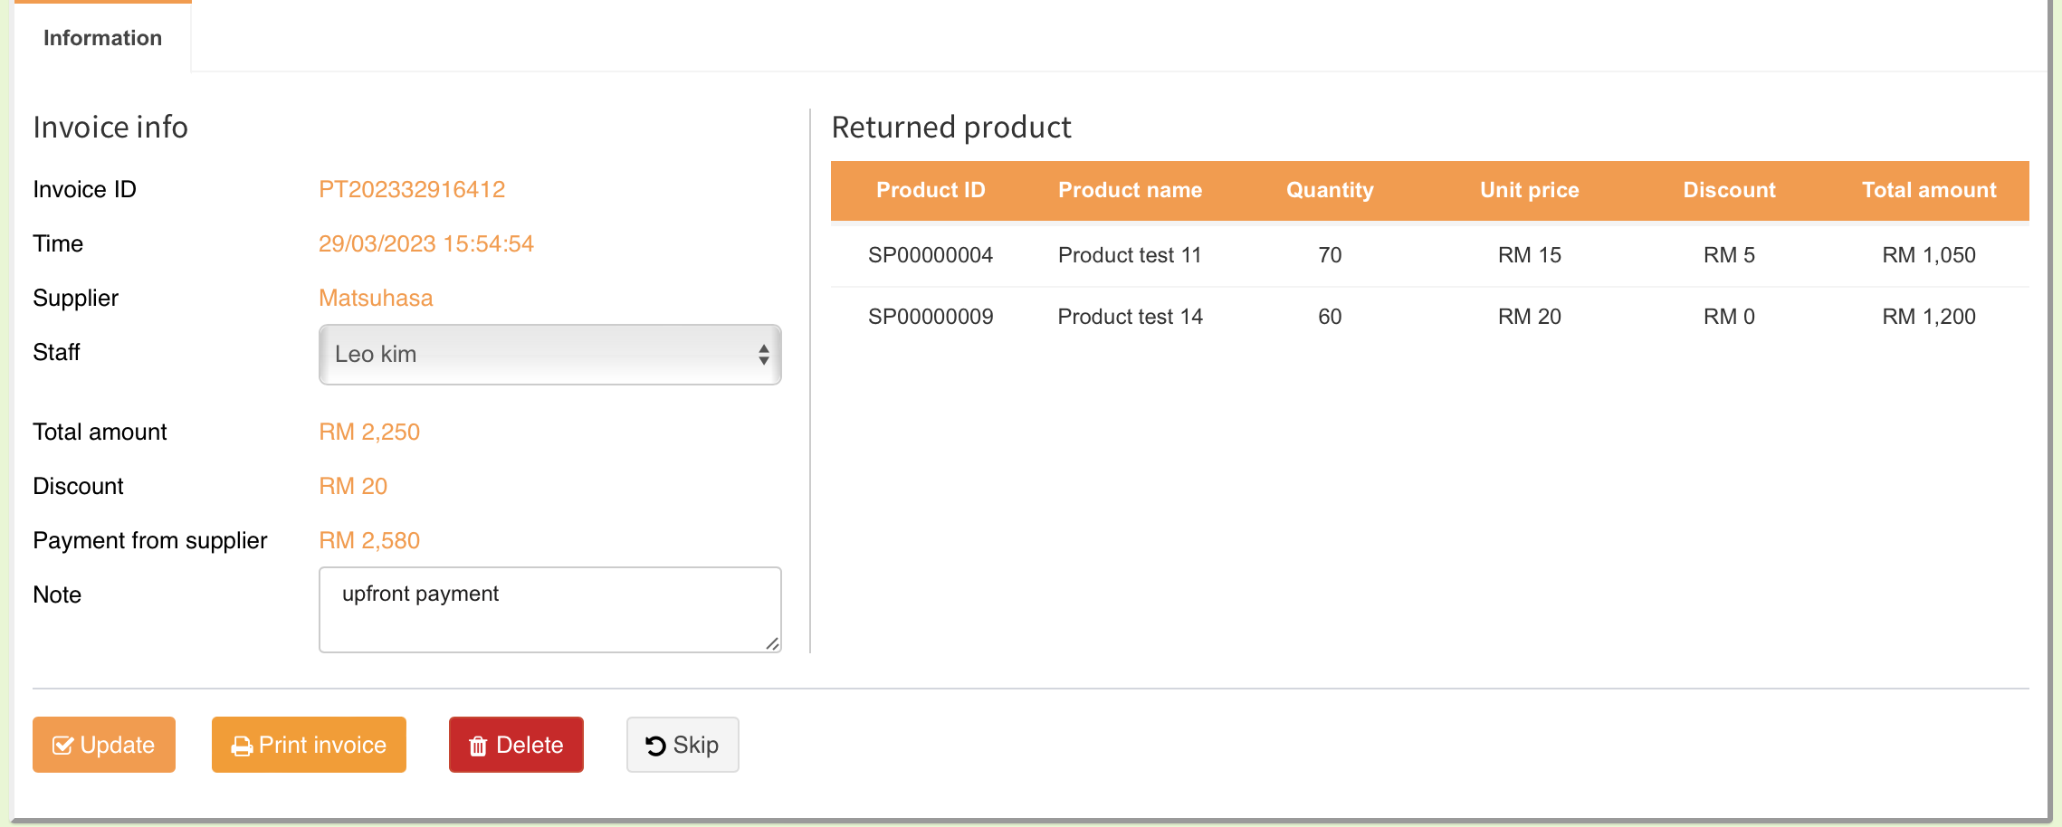Click the Quantity column header
Image resolution: width=2062 pixels, height=827 pixels.
pos(1330,190)
